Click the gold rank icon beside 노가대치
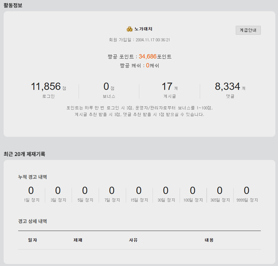The height and width of the screenshot is (266, 278). click(x=129, y=29)
